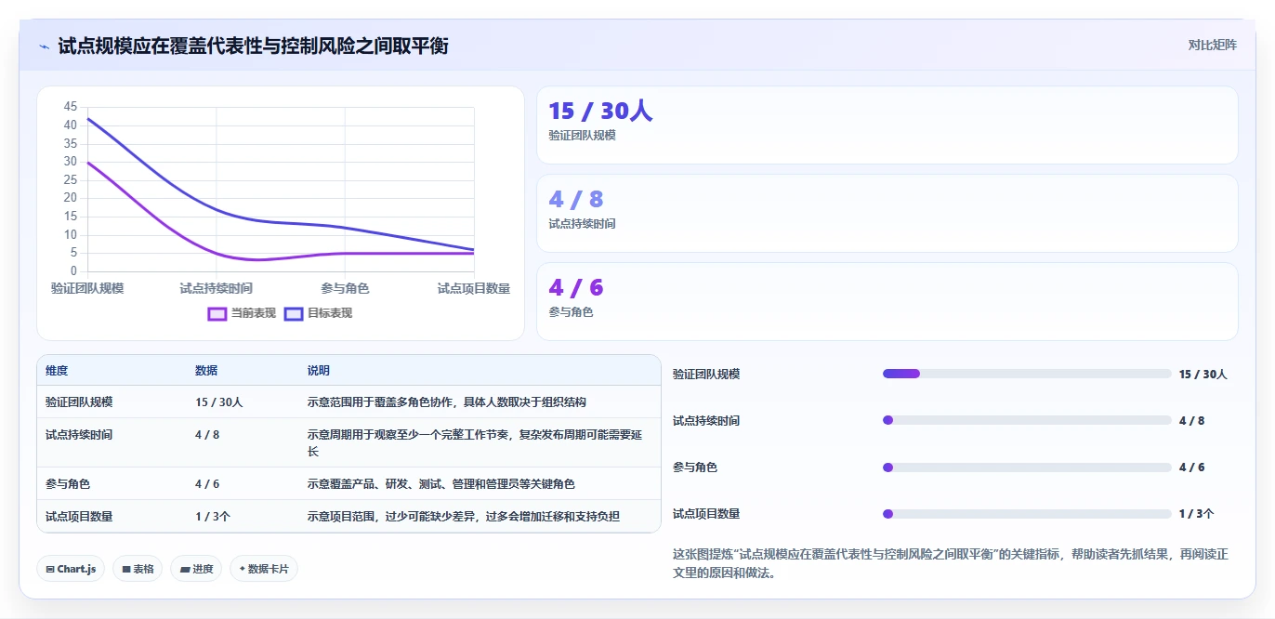Click the 试点规模 heading title
Viewport: 1275px width, 619px height.
pyautogui.click(x=253, y=46)
